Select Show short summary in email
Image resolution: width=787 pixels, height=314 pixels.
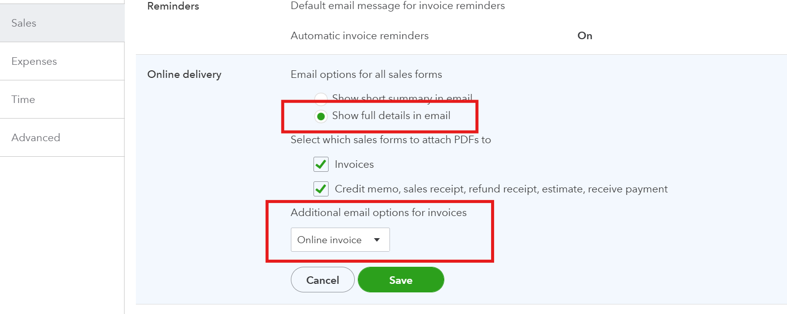(x=321, y=98)
